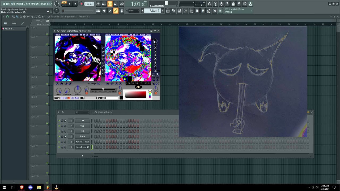Open Harsh Digital Nose plugin menu arrow

tap(55, 31)
